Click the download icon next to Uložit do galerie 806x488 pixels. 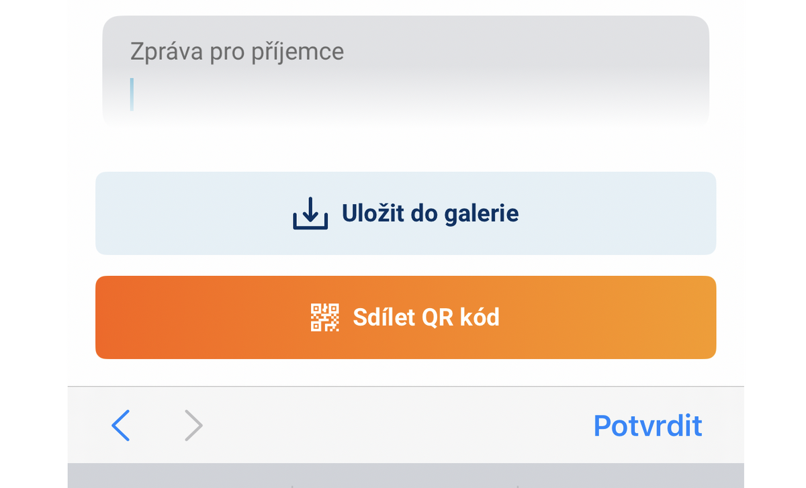tap(310, 213)
